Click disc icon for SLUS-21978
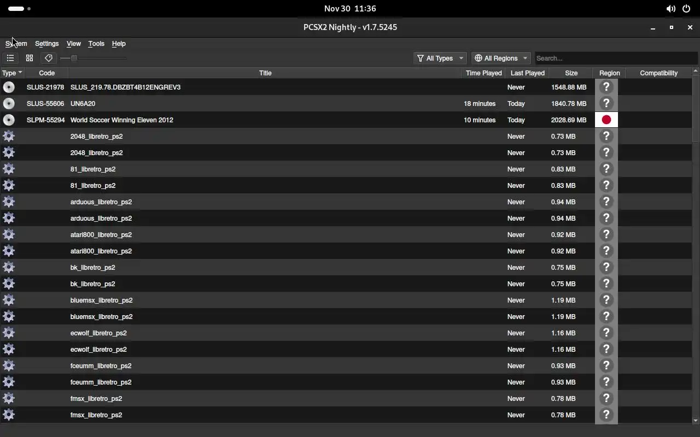This screenshot has height=437, width=700. pyautogui.click(x=9, y=87)
